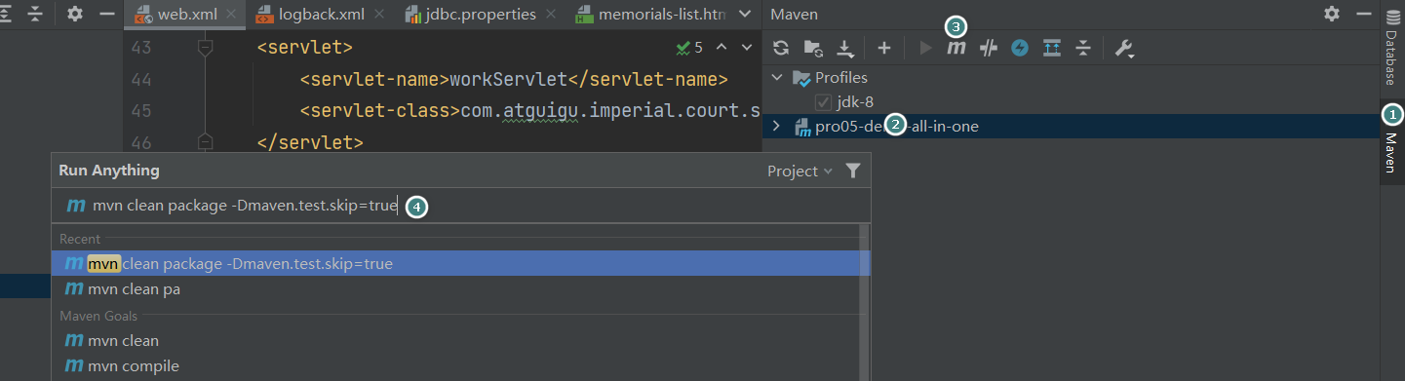Screen dimensions: 1405x381
Task: Generate sources and update folders icon
Action: [812, 48]
